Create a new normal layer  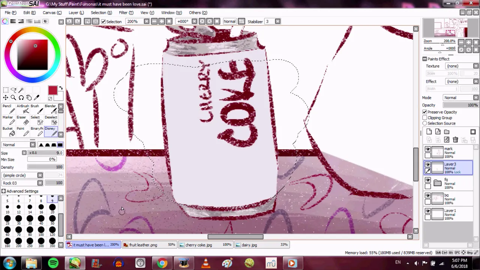[x=429, y=132]
